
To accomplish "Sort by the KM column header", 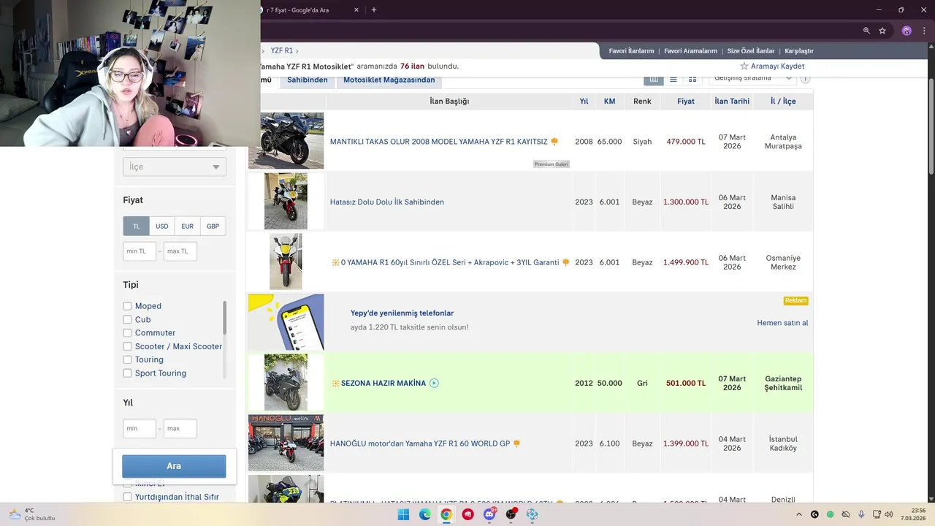I will click(609, 102).
